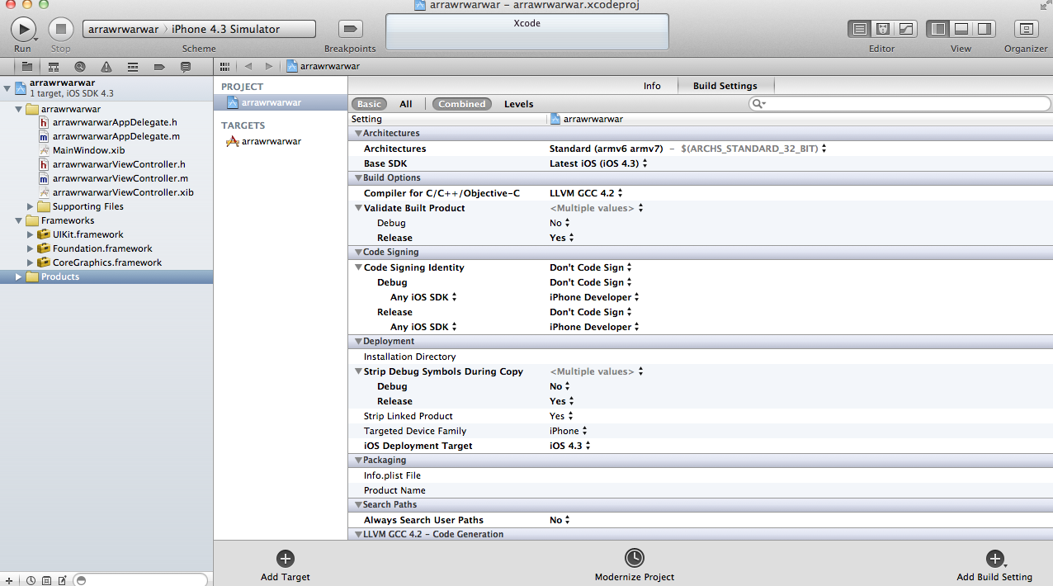Show the Debug navigator
1053x586 pixels.
point(133,66)
